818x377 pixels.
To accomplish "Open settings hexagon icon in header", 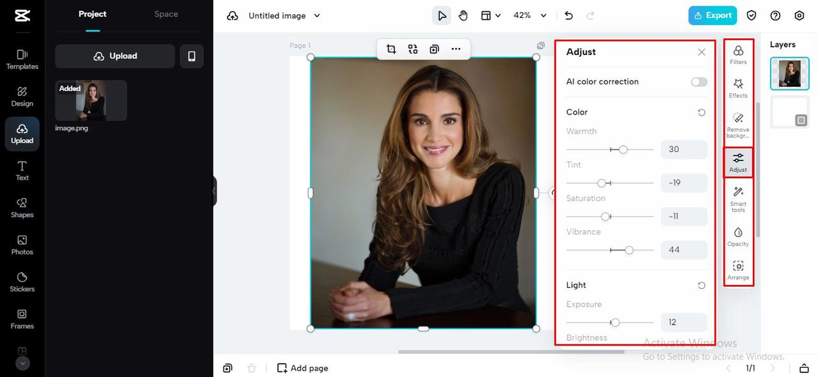I will [x=799, y=15].
